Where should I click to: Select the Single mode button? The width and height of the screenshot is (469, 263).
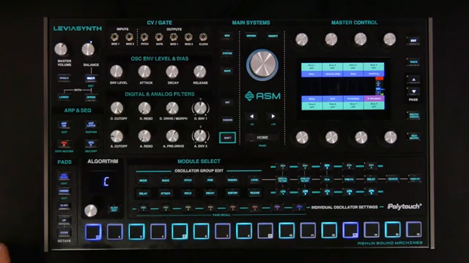pos(64,78)
